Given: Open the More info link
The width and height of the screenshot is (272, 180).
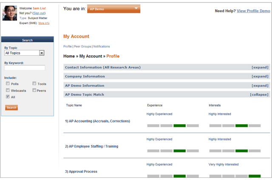Looking at the screenshot, I should click(44, 23).
